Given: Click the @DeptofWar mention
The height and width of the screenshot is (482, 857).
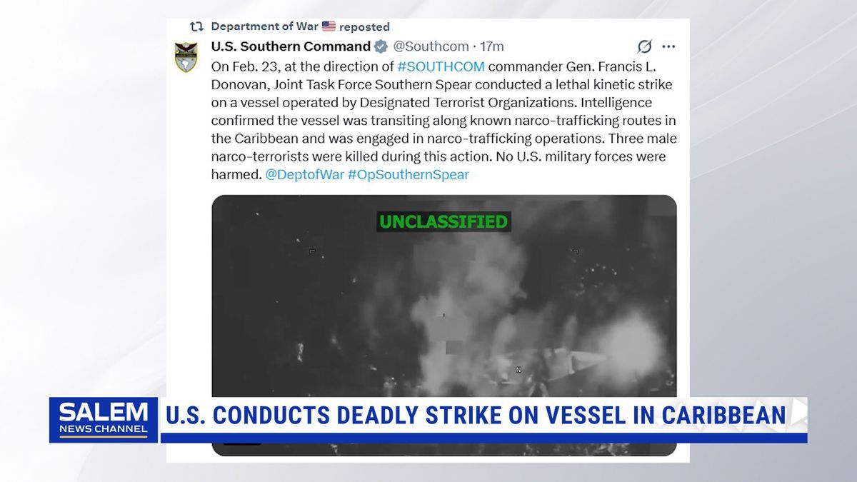Looking at the screenshot, I should (x=305, y=174).
